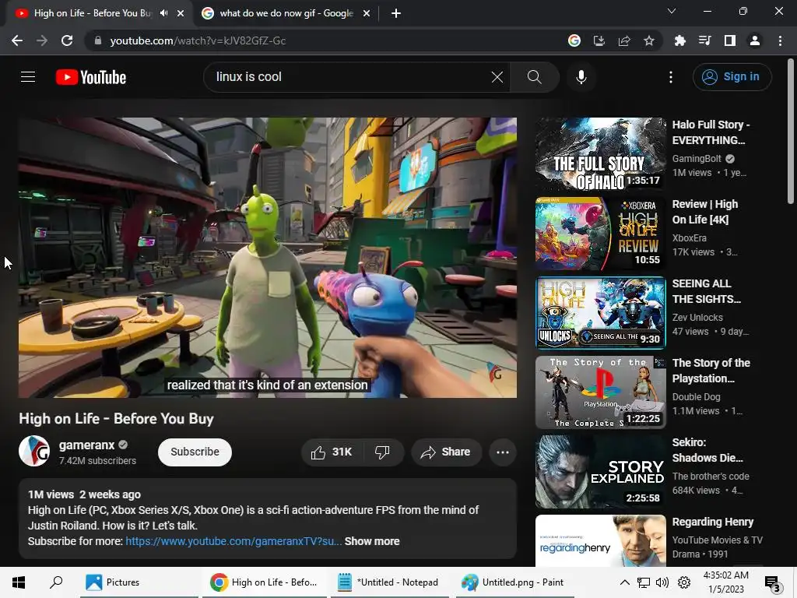Open the Windows Start menu
The height and width of the screenshot is (598, 797).
pos(19,582)
